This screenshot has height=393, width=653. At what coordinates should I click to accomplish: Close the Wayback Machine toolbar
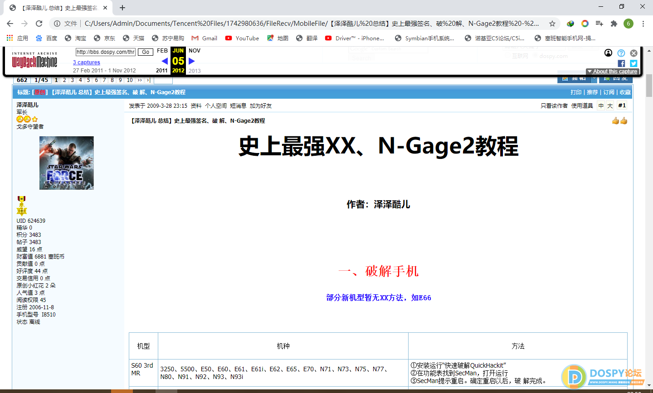(634, 53)
